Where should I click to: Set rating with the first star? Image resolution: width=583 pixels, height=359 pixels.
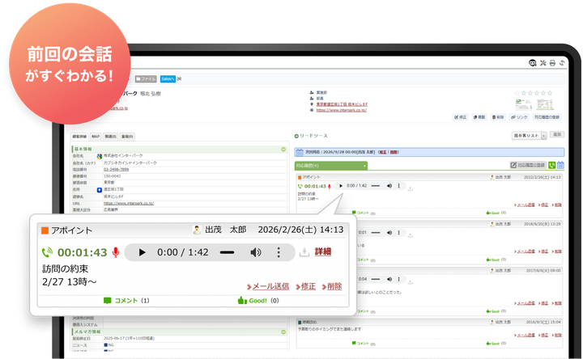(x=517, y=93)
